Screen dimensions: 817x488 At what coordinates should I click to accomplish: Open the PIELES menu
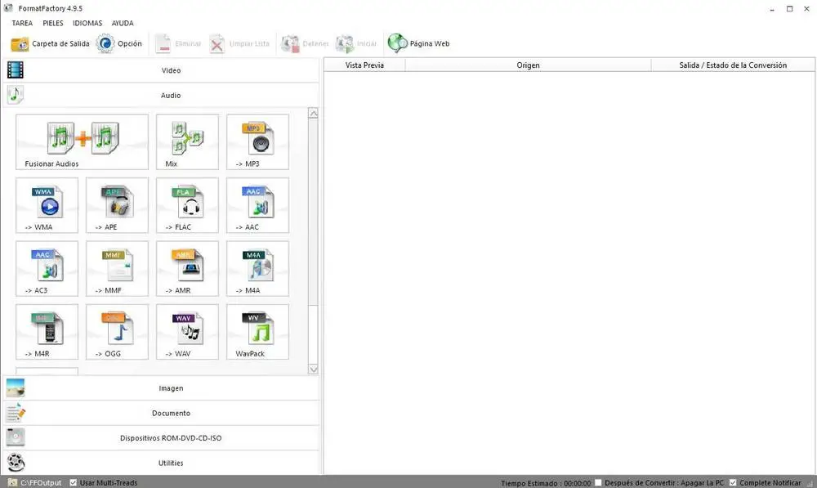click(x=52, y=23)
